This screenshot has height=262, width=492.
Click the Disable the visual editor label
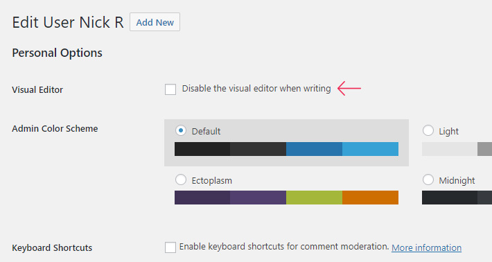click(256, 89)
